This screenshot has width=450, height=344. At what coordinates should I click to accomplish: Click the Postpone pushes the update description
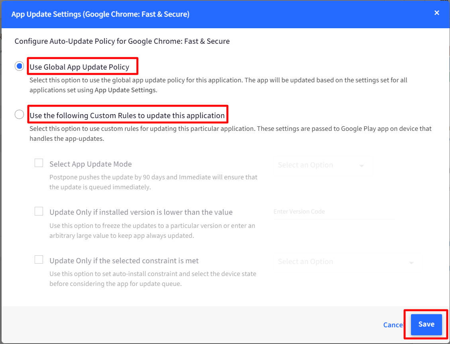pos(153,182)
